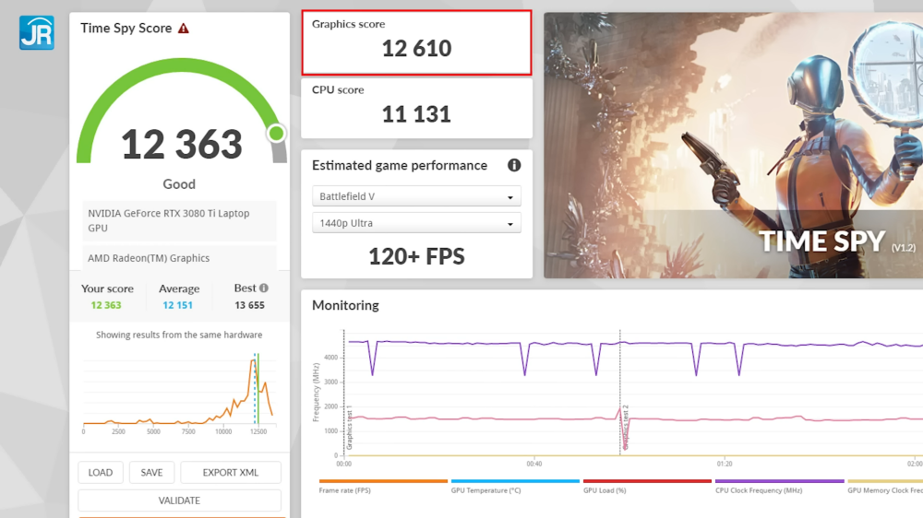Open the Battlefield V game dropdown
The width and height of the screenshot is (923, 518).
(416, 196)
